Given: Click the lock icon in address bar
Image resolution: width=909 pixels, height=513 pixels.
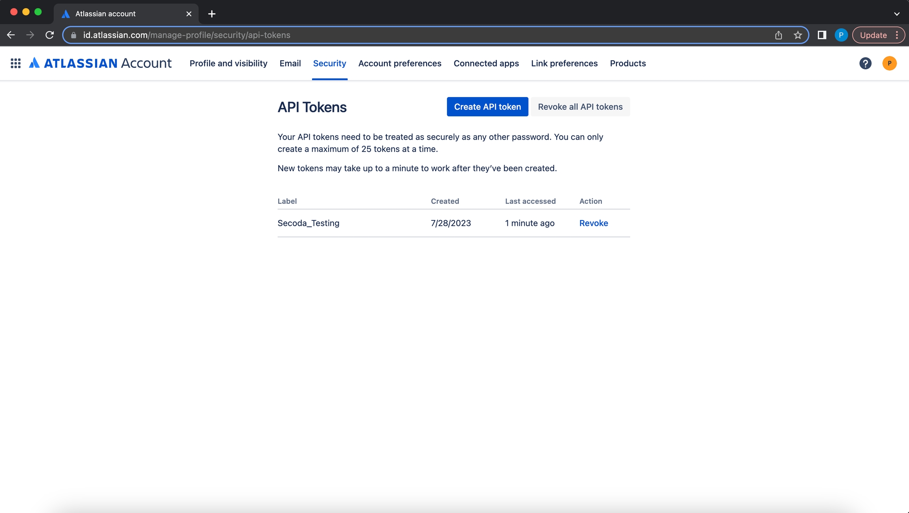Looking at the screenshot, I should 73,35.
